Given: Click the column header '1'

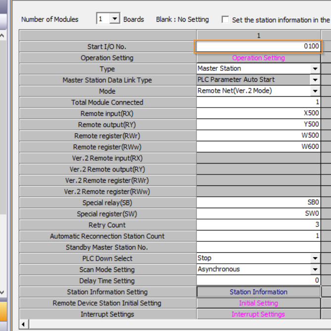Looking at the screenshot, I should click(259, 36).
